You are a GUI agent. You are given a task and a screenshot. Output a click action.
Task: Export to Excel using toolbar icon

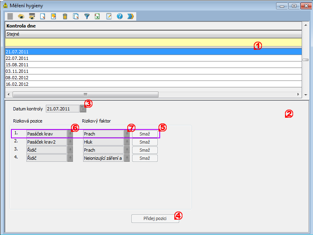pos(97,17)
